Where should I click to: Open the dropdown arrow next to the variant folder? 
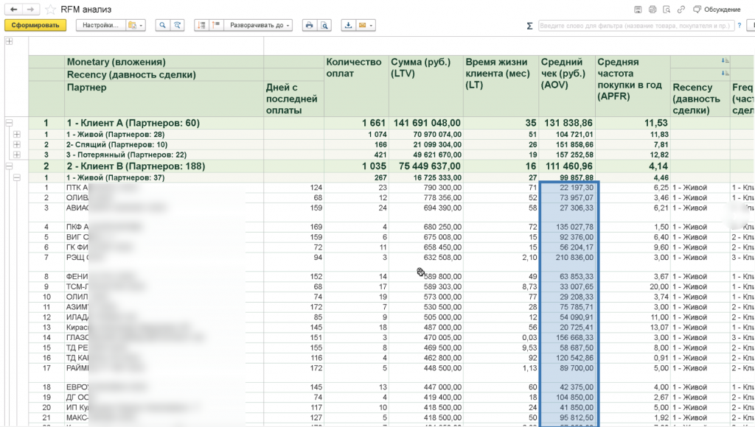141,25
